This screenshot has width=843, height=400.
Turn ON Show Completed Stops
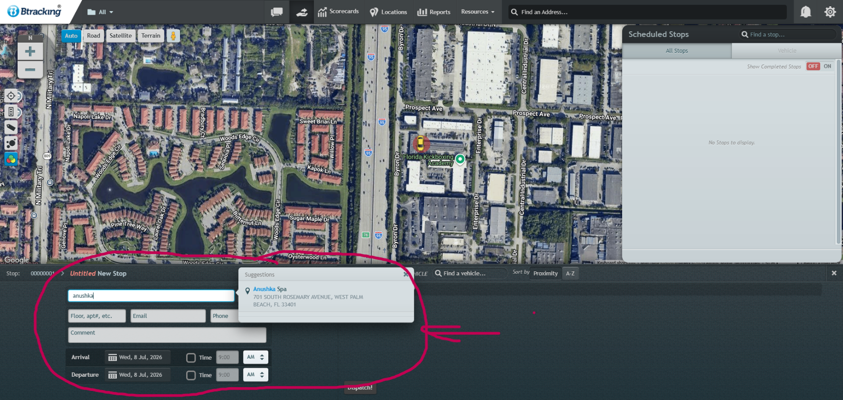tap(827, 67)
